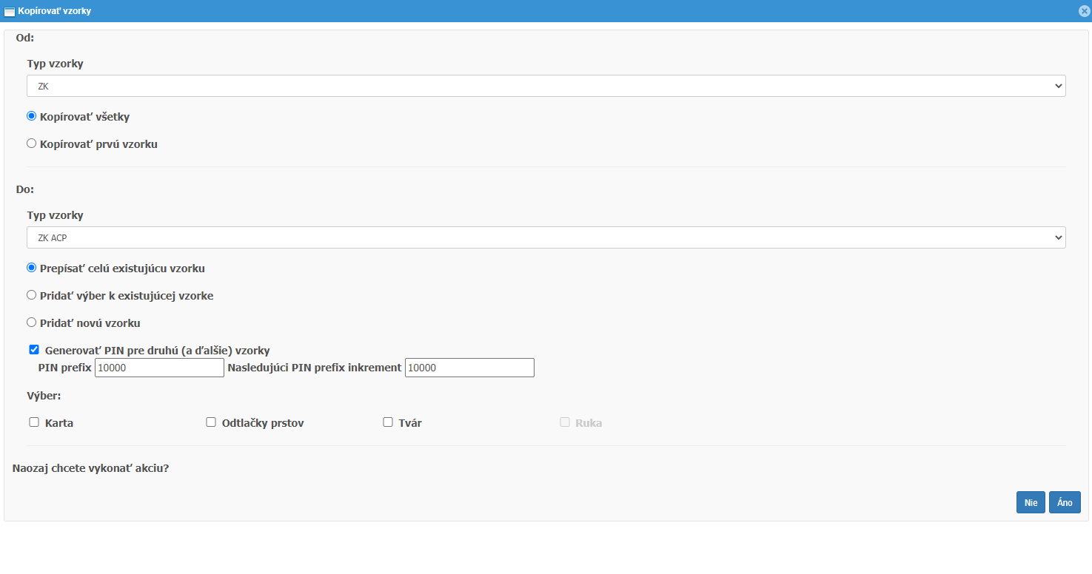Choose Kopírovať prvú vzorku option

(x=31, y=143)
